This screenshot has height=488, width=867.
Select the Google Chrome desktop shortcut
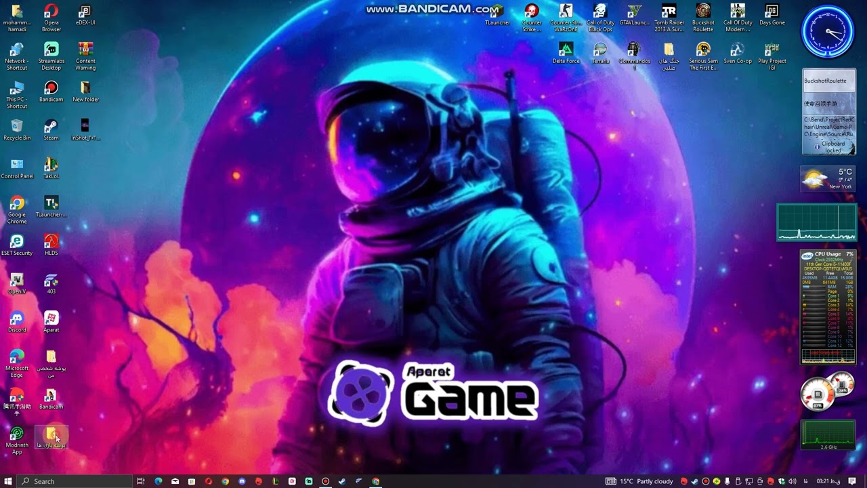(x=17, y=210)
